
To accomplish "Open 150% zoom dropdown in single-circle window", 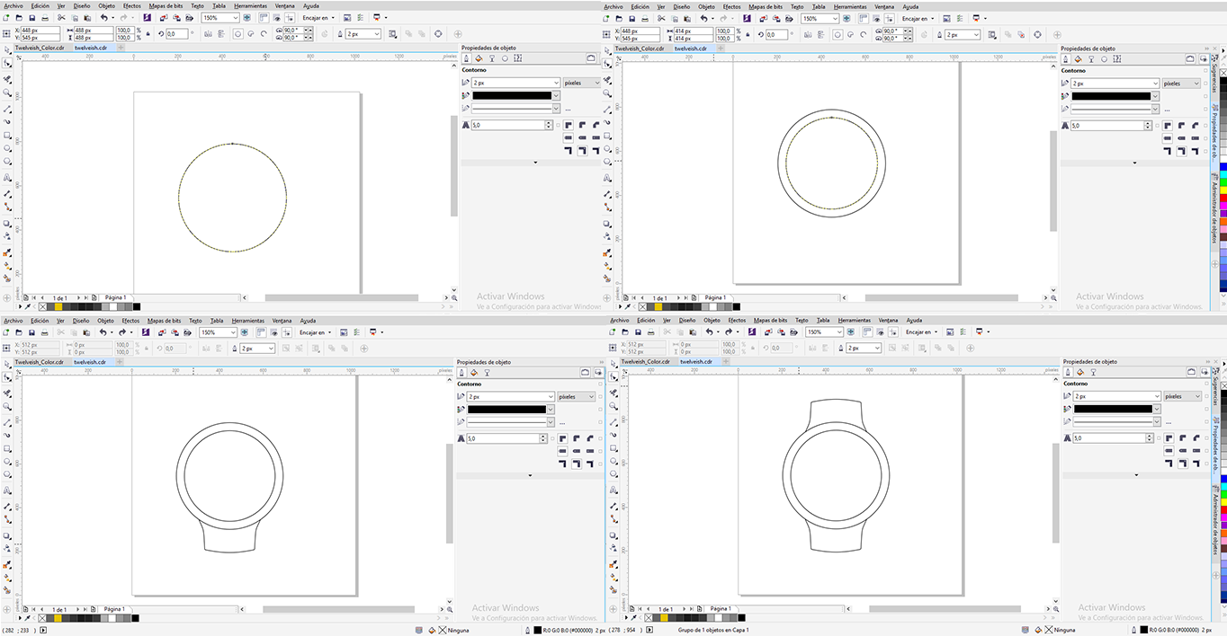I will point(236,18).
